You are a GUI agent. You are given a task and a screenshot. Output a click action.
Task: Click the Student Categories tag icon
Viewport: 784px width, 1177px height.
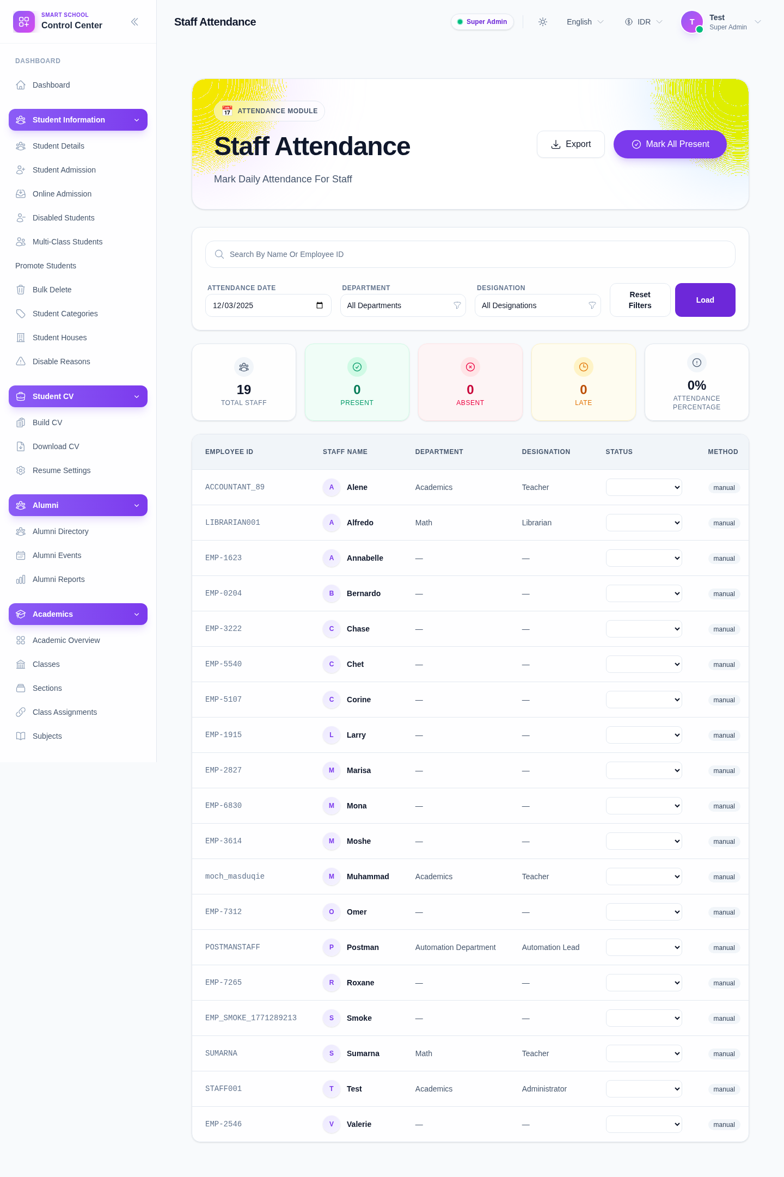21,314
